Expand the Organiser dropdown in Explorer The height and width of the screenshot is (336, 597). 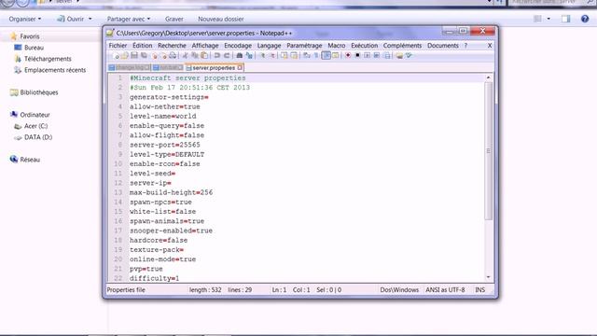coord(25,19)
